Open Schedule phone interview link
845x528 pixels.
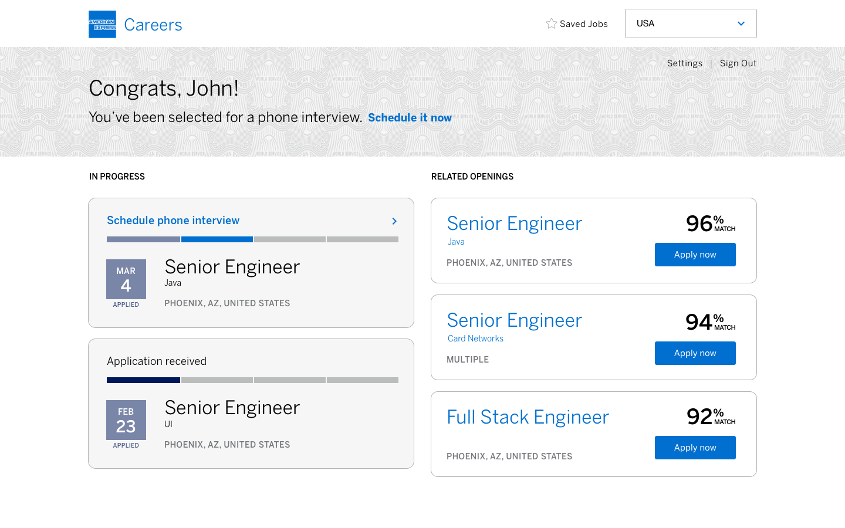(x=173, y=221)
